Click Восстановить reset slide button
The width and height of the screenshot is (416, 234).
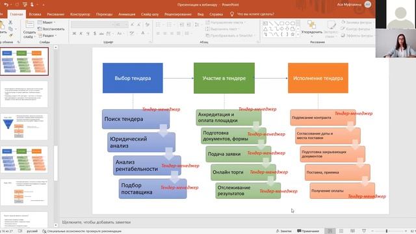[51, 29]
